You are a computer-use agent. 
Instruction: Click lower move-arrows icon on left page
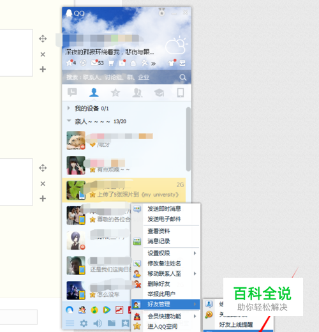click(x=43, y=168)
